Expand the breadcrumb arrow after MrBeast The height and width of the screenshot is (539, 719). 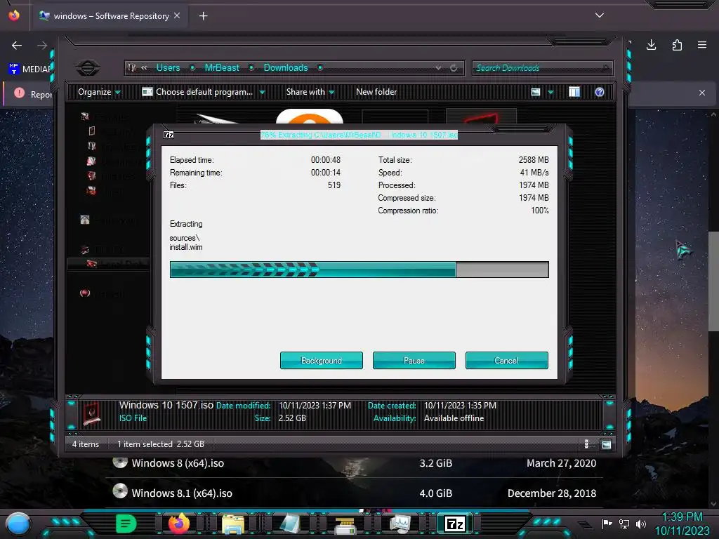click(x=251, y=68)
